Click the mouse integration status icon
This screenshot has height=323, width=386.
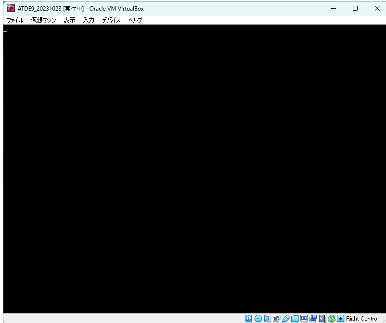point(332,318)
